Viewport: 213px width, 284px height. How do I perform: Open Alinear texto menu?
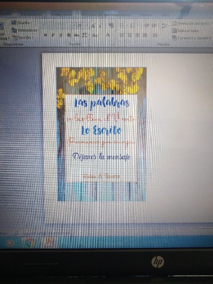click(187, 31)
